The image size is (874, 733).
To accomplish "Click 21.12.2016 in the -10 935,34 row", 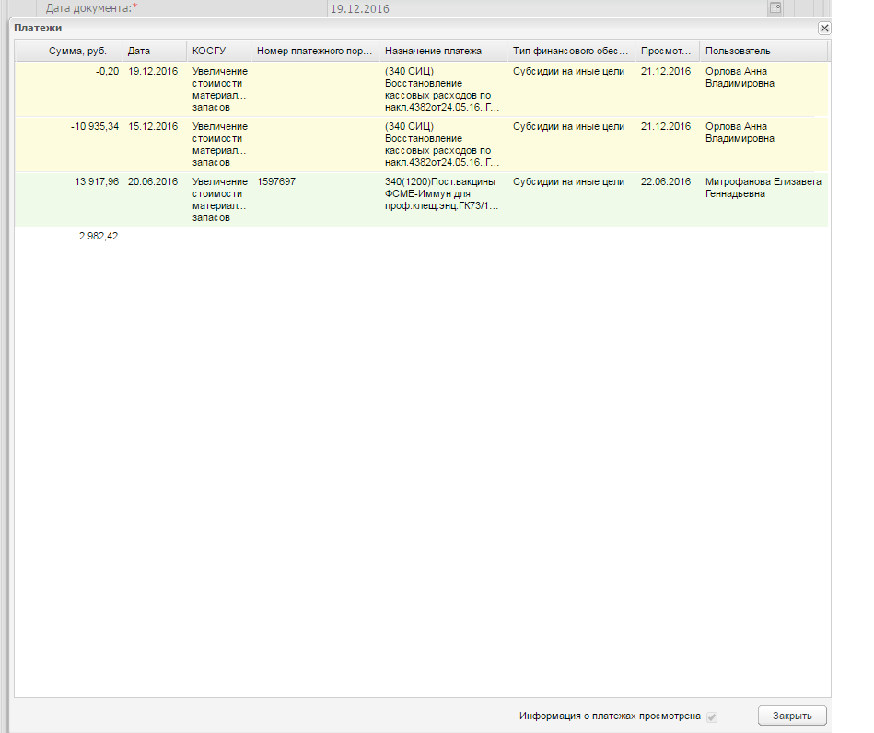I will click(666, 126).
